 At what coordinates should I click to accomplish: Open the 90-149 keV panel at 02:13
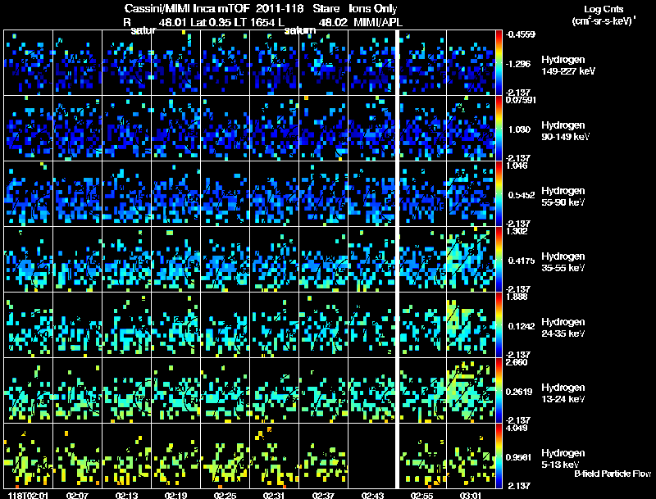pos(127,129)
